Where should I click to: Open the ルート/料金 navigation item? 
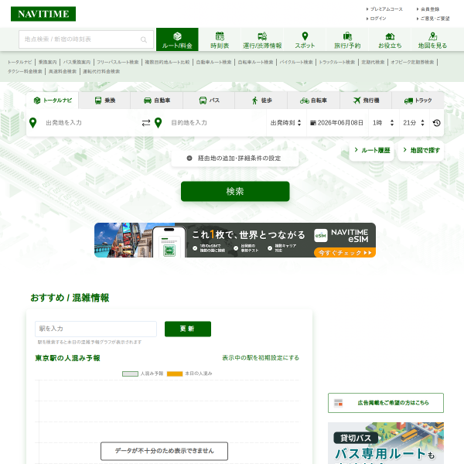[x=177, y=39]
